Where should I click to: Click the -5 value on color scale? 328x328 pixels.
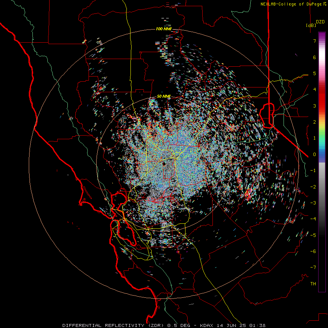[313, 235]
